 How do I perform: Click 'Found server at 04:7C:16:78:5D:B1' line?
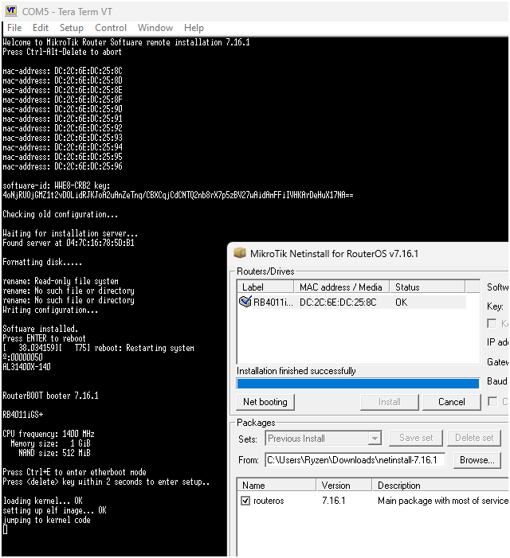coord(69,243)
